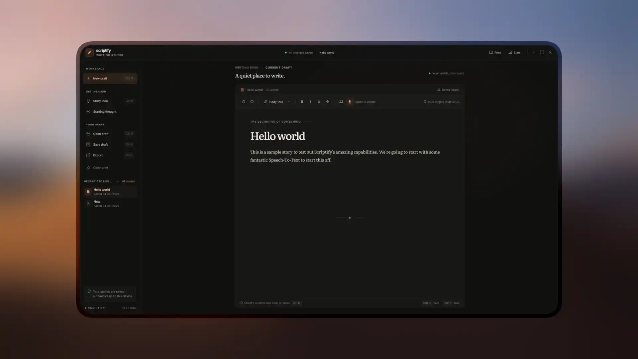Toggle strikethrough formatting

[x=328, y=102]
